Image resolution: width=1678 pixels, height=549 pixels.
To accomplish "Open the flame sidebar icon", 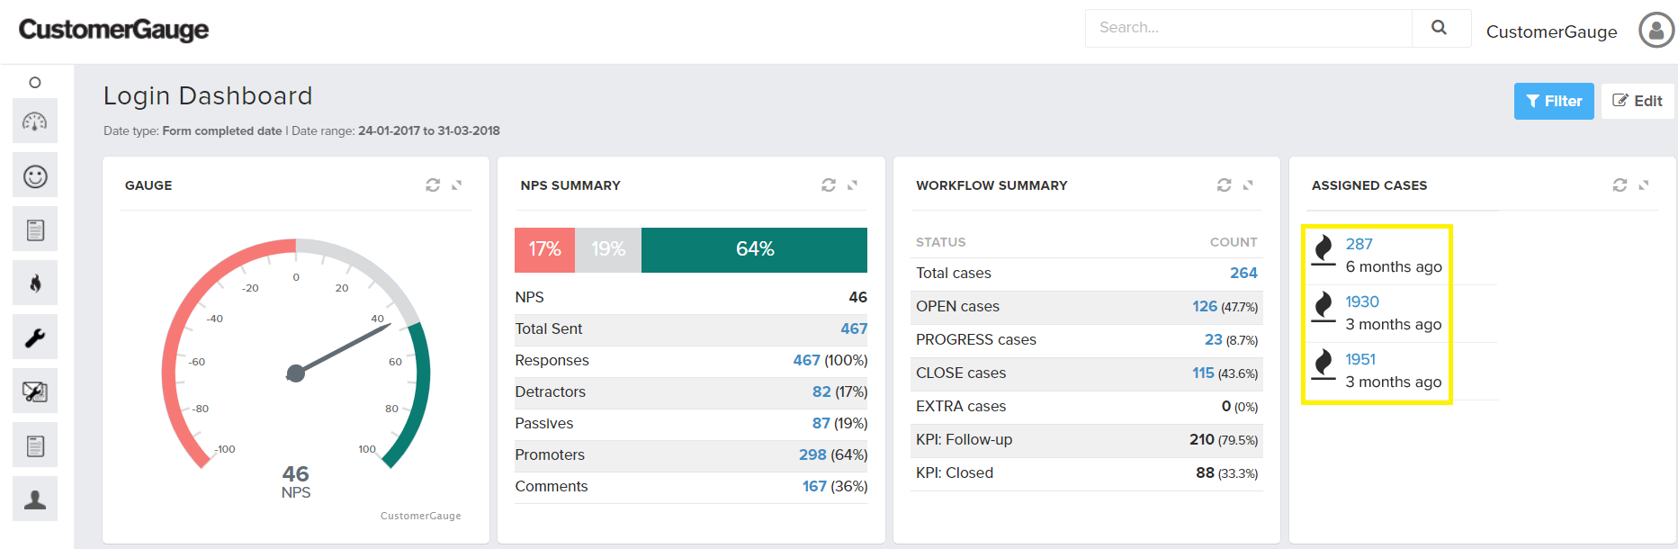I will tap(35, 283).
